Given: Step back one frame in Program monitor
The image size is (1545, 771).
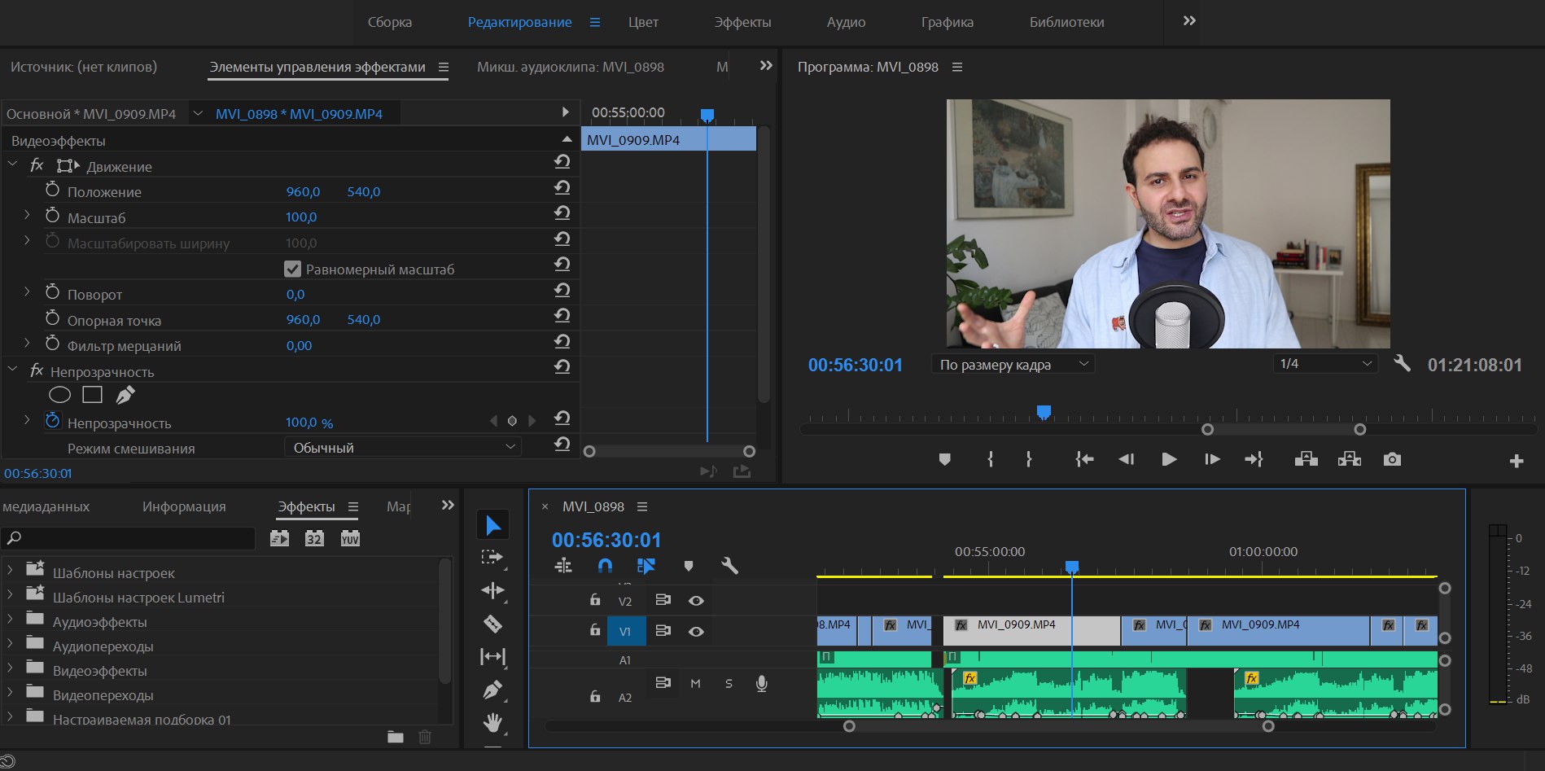Looking at the screenshot, I should tap(1126, 460).
